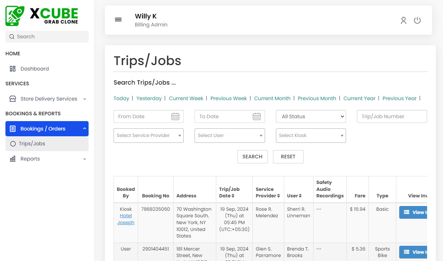Sort by Service Provider column arrows
Screen dimensions: 443x261
tap(278, 196)
